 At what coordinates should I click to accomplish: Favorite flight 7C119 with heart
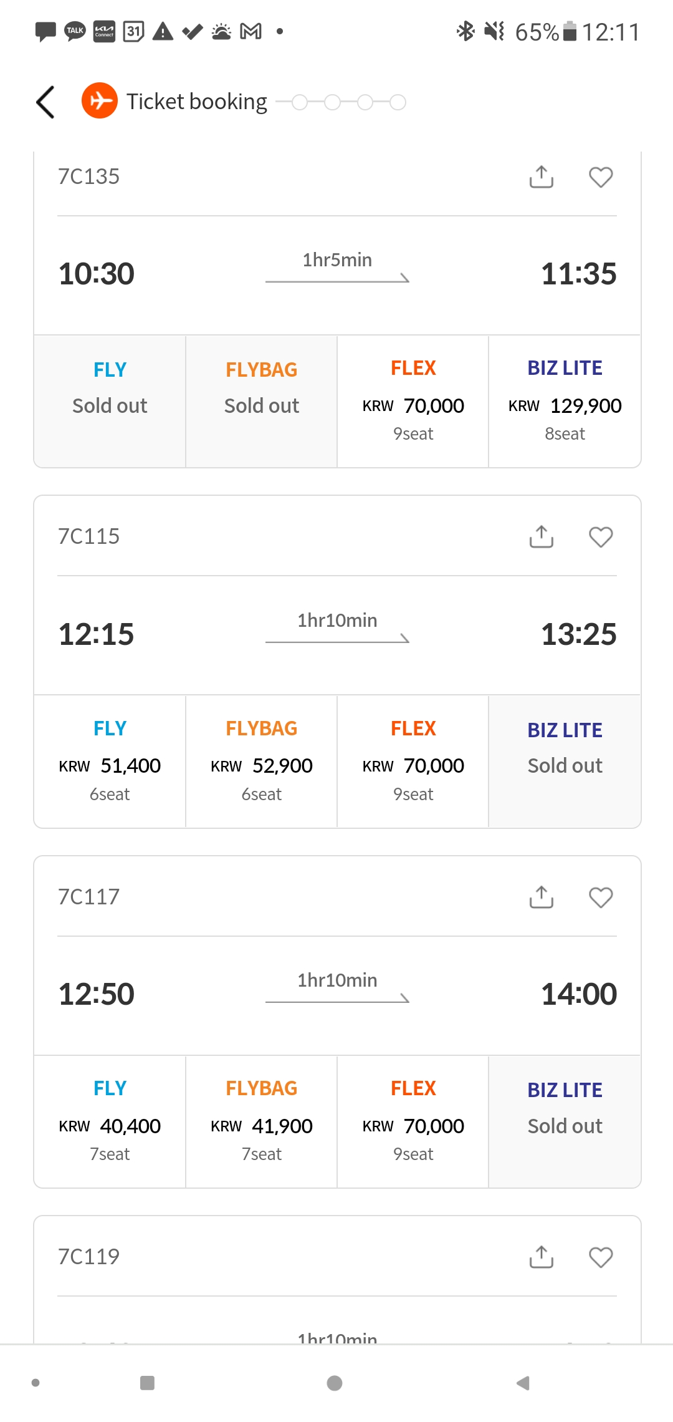click(601, 1257)
